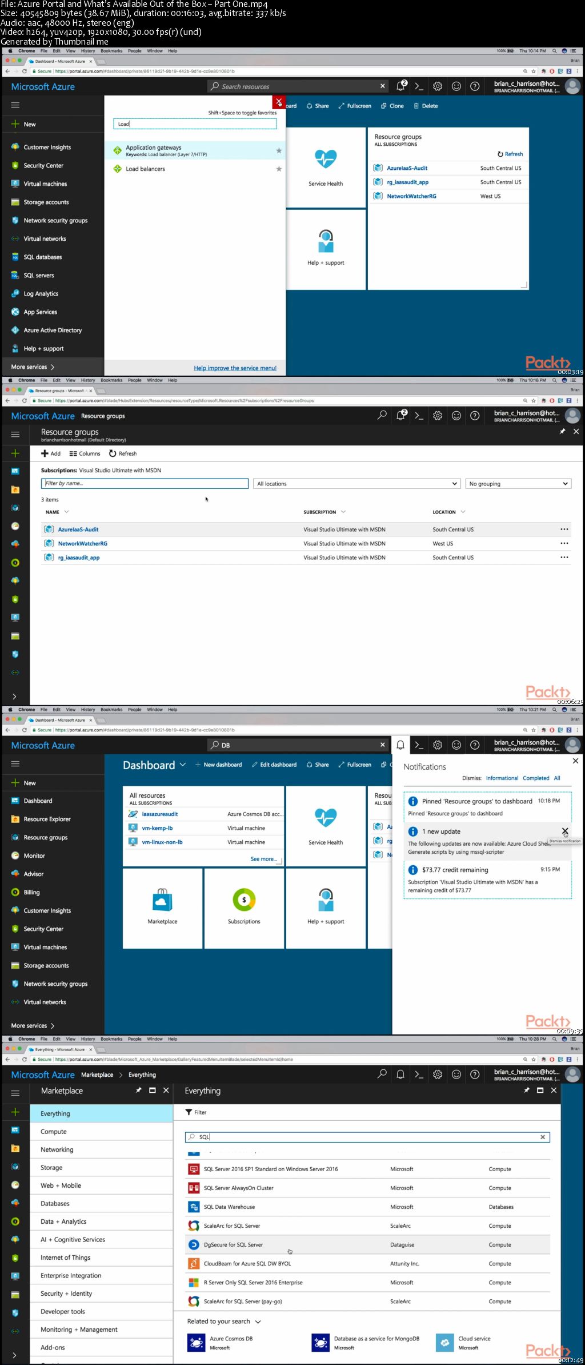Dismiss the "1 new update" notification
585x1365 pixels.
pyautogui.click(x=565, y=831)
